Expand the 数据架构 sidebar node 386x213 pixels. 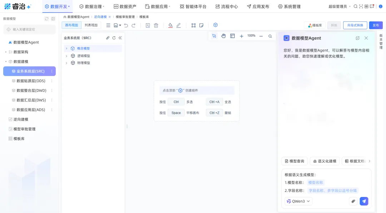click(6, 52)
